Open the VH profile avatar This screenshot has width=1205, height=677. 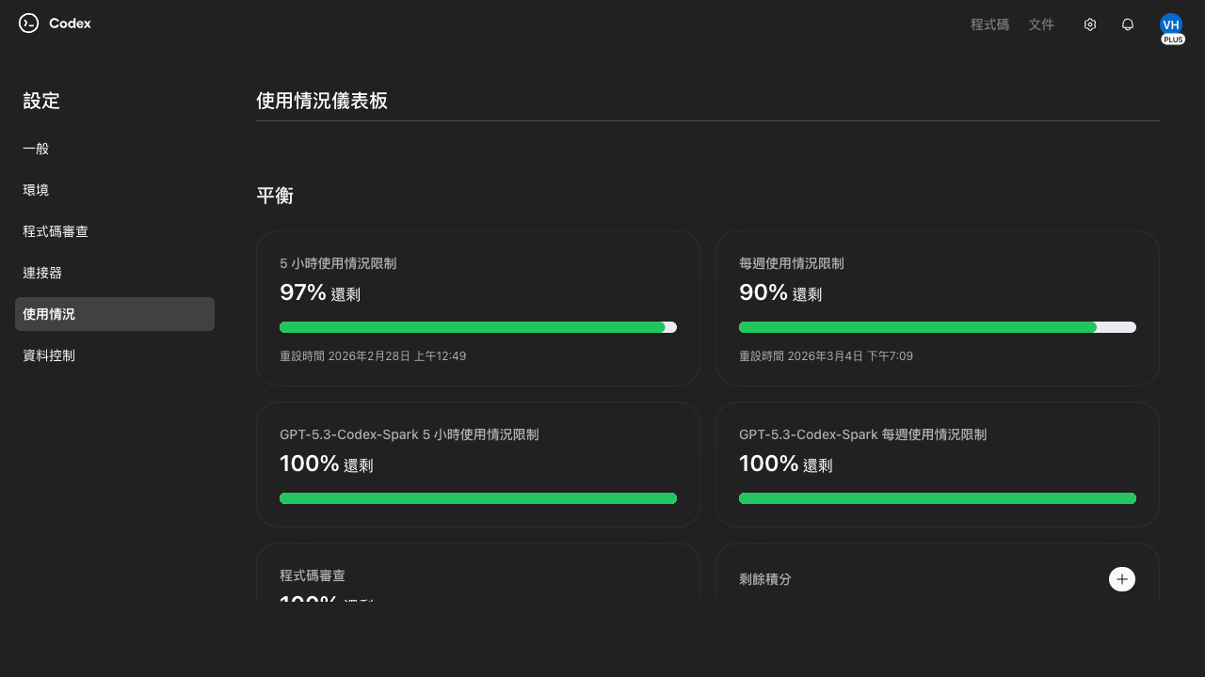coord(1171,24)
